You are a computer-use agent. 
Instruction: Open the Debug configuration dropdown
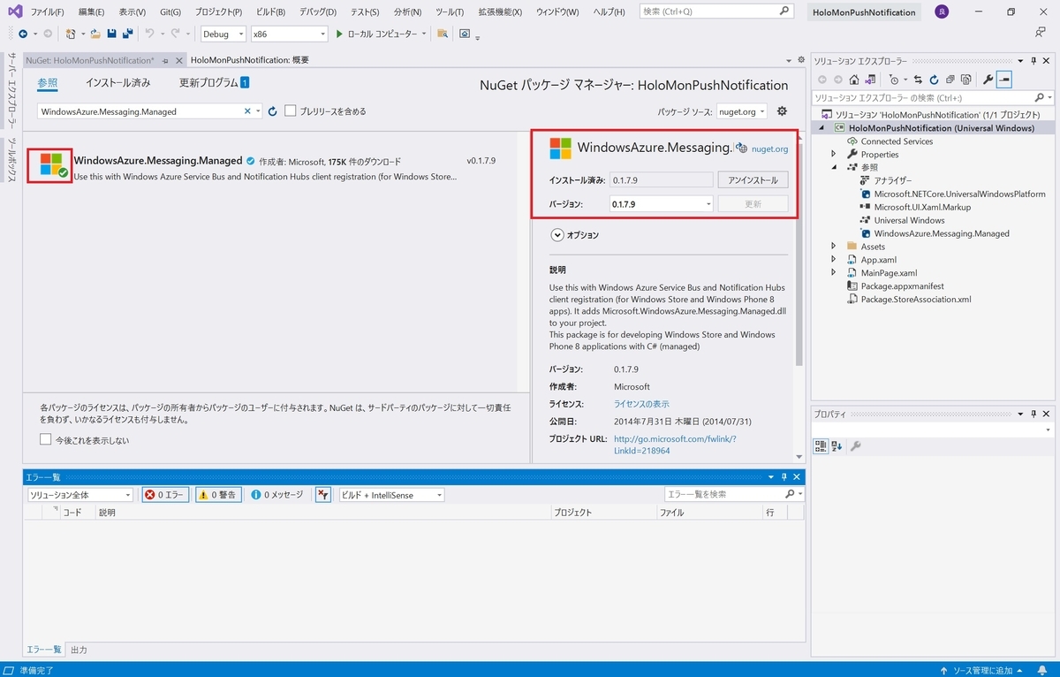pyautogui.click(x=223, y=34)
